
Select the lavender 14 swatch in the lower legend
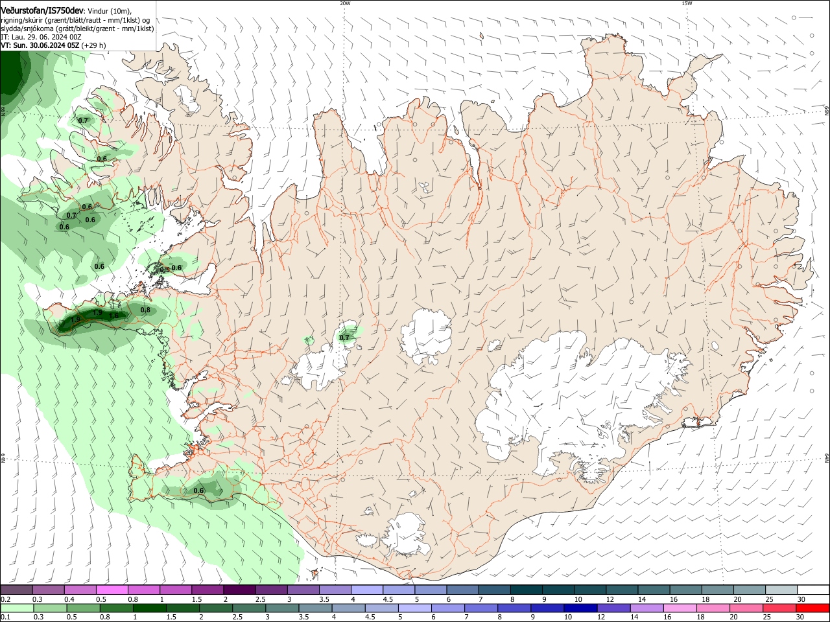coord(646,608)
